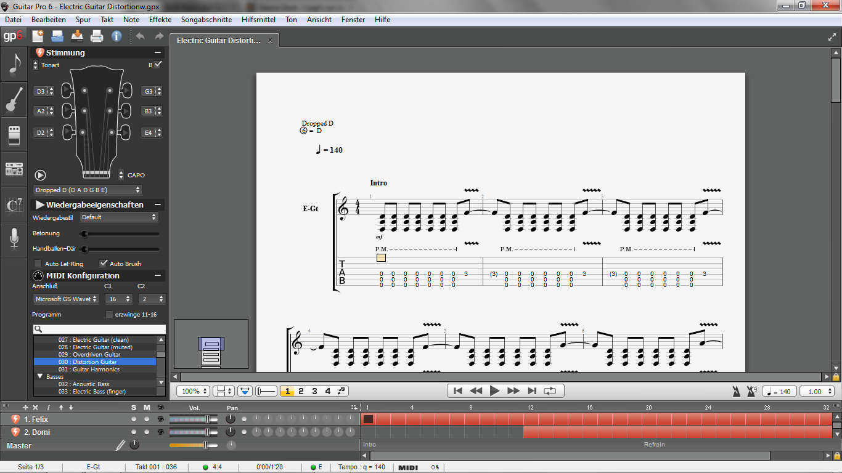Open the Effekte menu
Image resolution: width=842 pixels, height=473 pixels.
[160, 19]
